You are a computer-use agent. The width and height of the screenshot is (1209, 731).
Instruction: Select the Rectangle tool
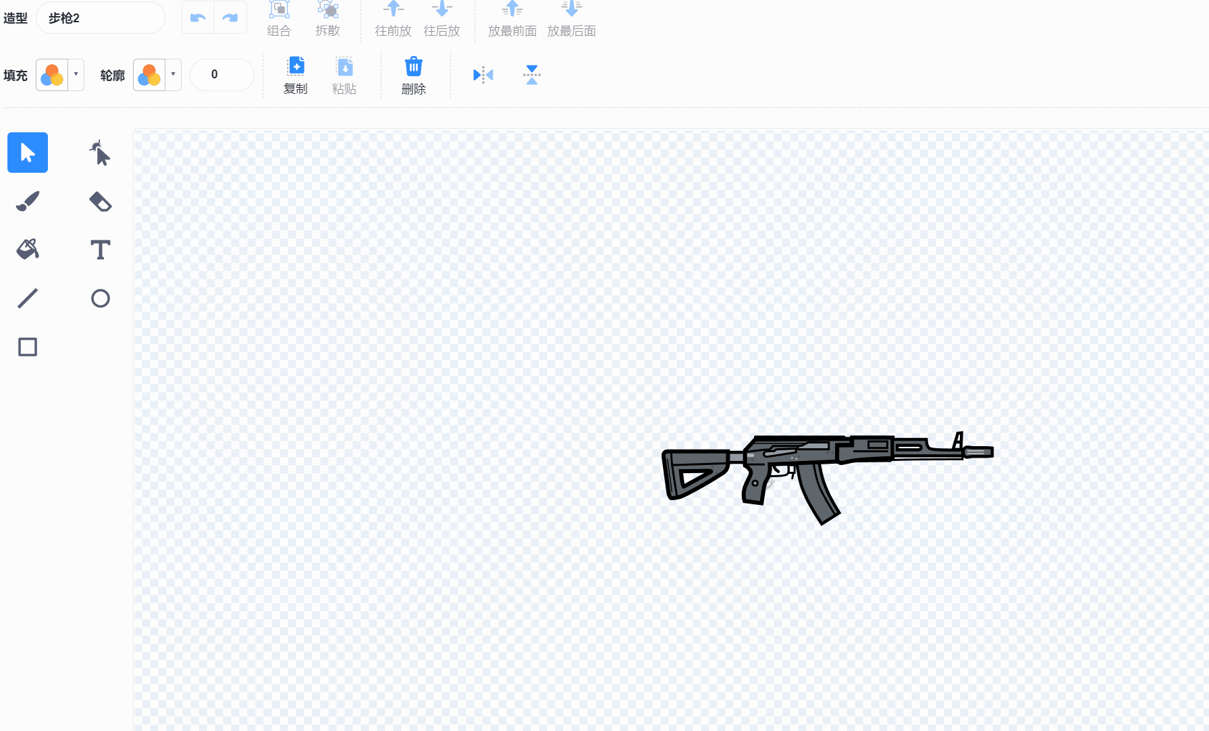point(28,347)
